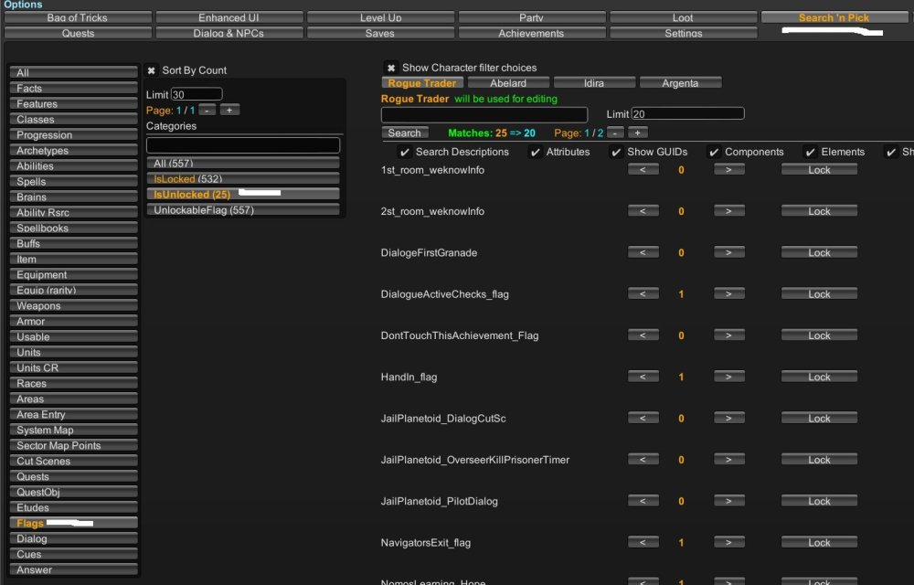The height and width of the screenshot is (585, 914).
Task: Increase value of HandIn_flag
Action: tap(728, 377)
